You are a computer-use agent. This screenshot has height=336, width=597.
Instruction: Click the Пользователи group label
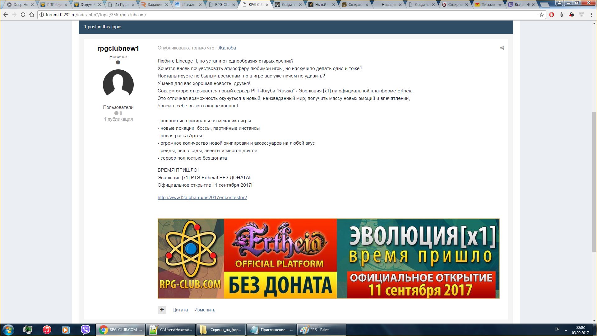[118, 107]
